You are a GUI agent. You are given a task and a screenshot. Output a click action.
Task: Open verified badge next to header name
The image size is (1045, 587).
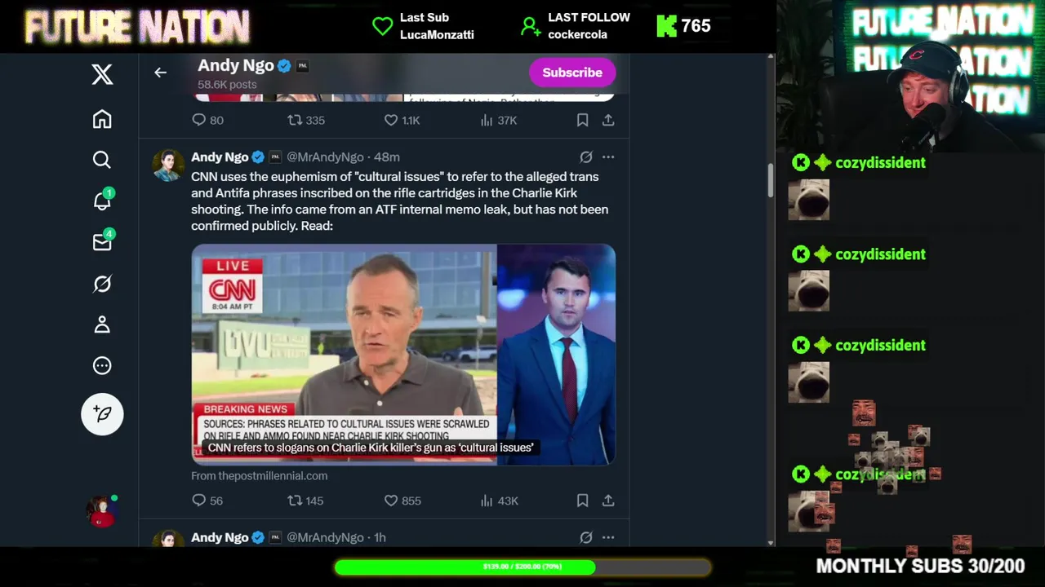[284, 66]
